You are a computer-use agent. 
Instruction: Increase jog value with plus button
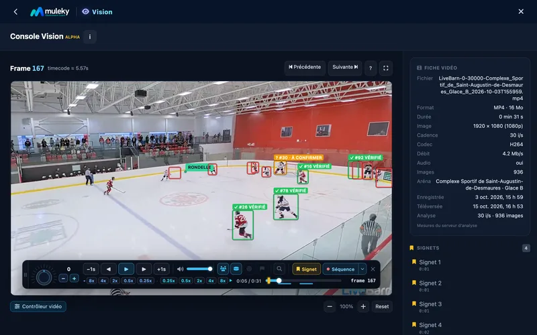click(x=74, y=279)
